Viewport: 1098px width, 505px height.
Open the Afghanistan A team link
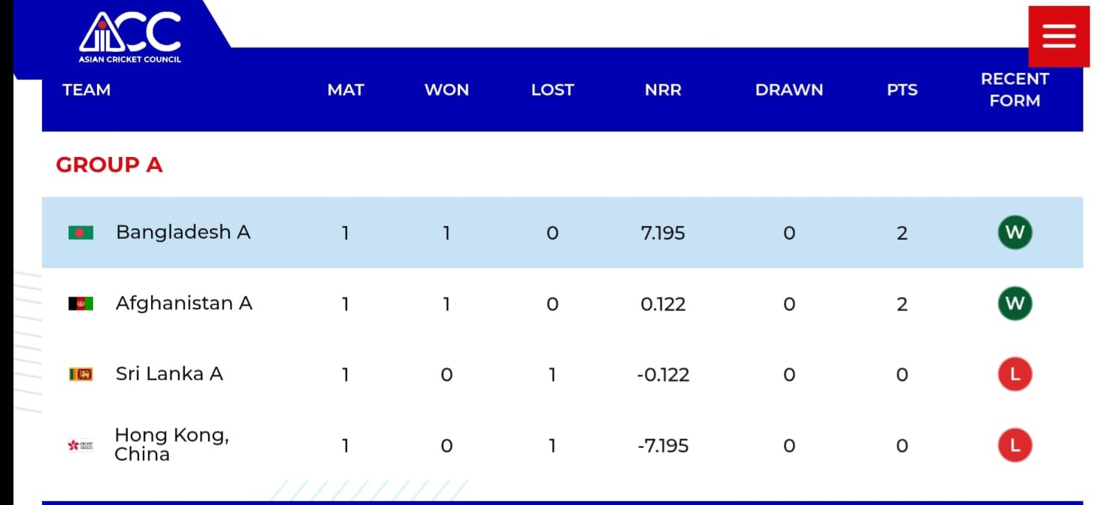pyautogui.click(x=183, y=304)
